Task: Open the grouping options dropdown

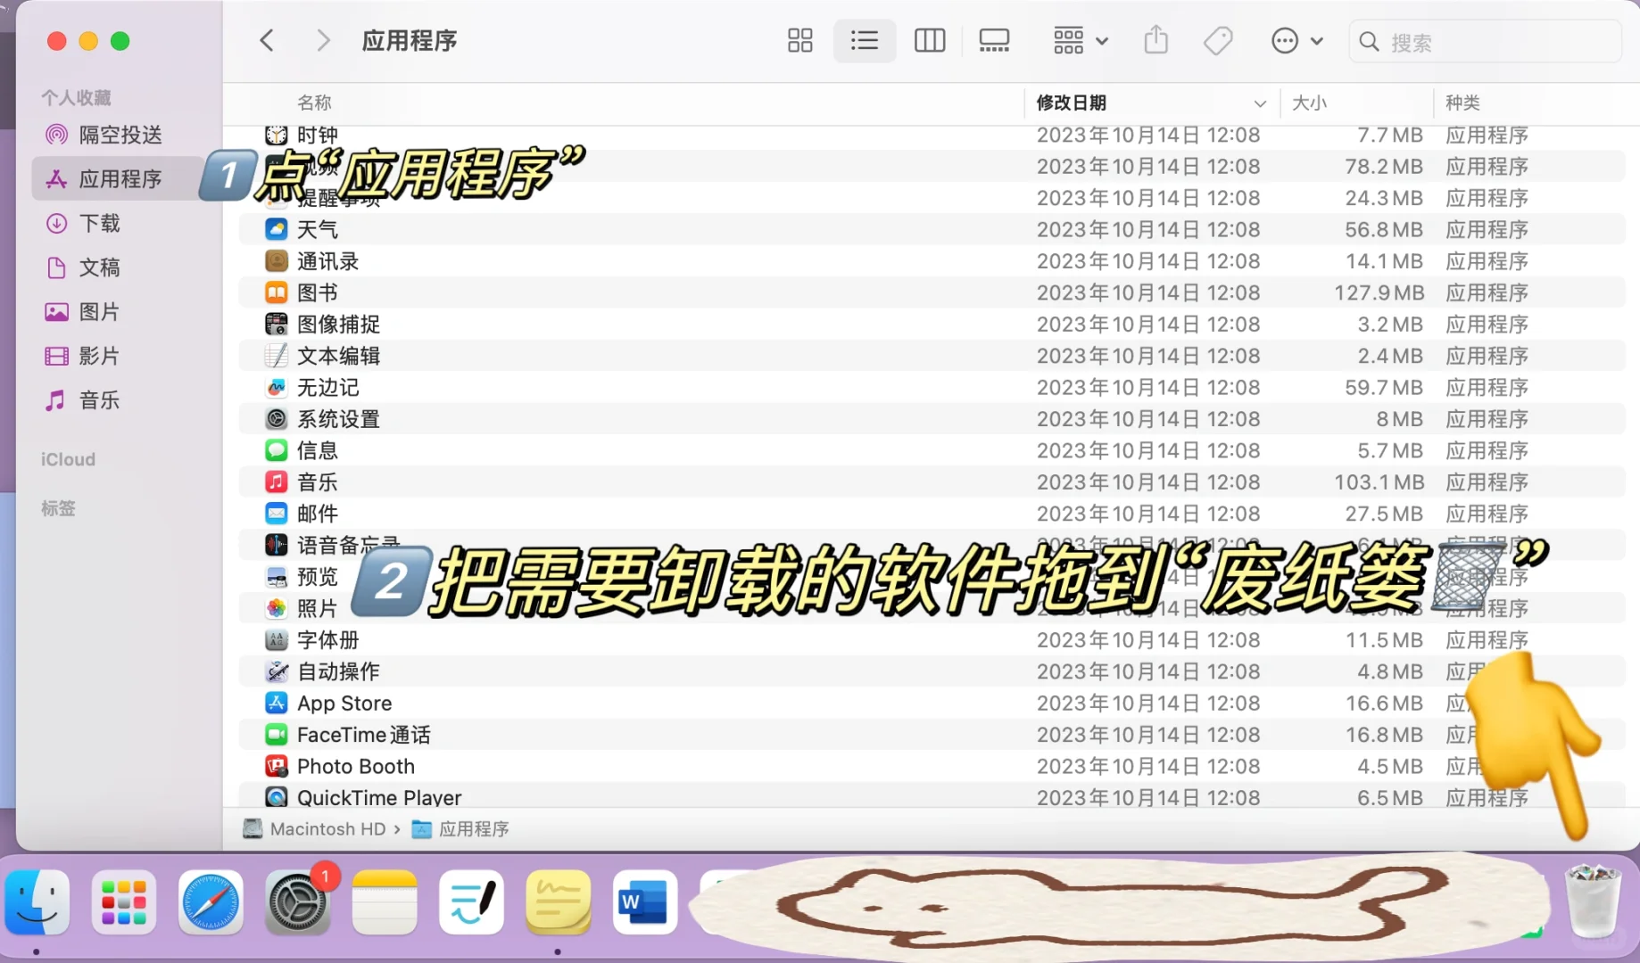Action: point(1079,40)
